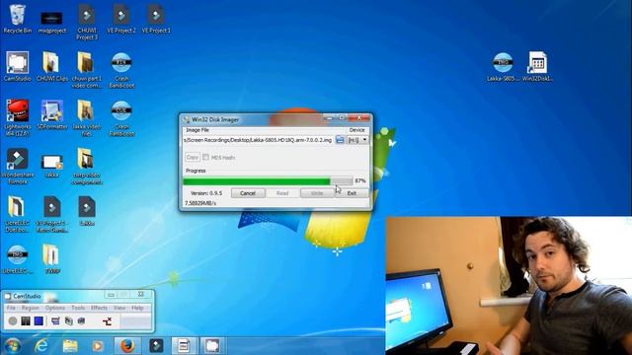
Task: Open CamStudio Options menu
Action: 55,308
